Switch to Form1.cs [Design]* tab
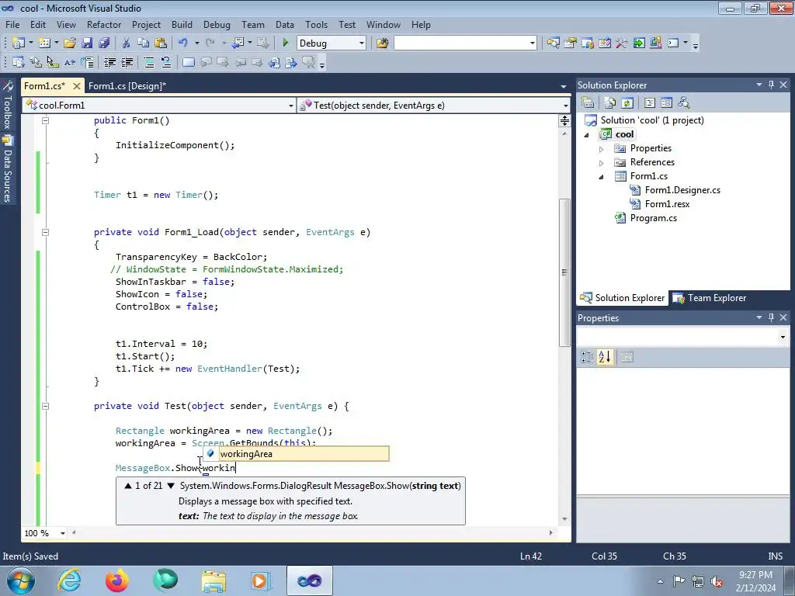This screenshot has width=795, height=596. [x=127, y=85]
